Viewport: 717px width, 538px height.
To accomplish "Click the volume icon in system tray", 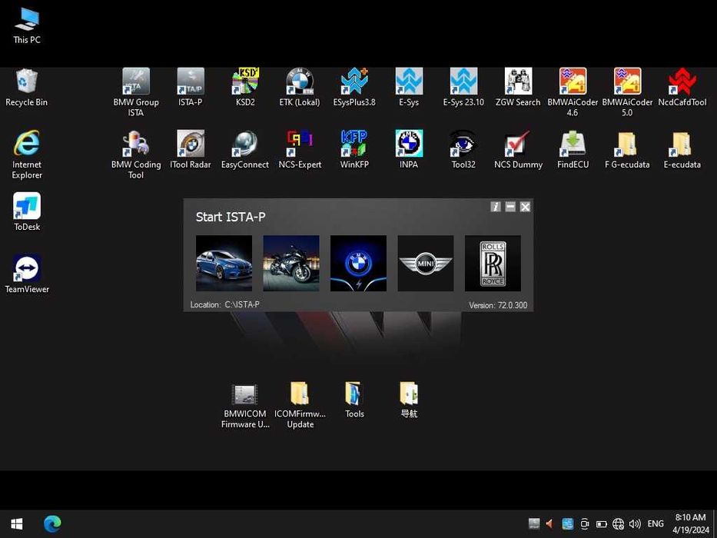I will [x=635, y=524].
